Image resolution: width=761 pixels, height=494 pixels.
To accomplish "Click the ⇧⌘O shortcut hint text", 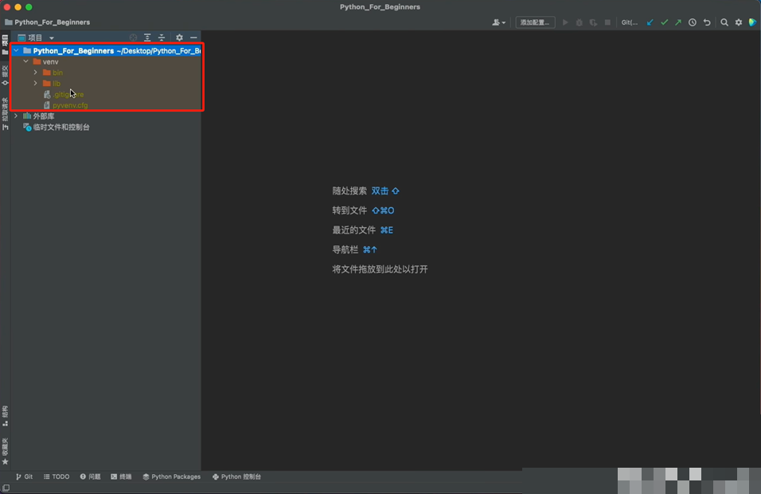I will (383, 210).
